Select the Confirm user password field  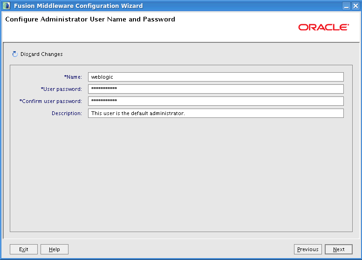pyautogui.click(x=216, y=101)
